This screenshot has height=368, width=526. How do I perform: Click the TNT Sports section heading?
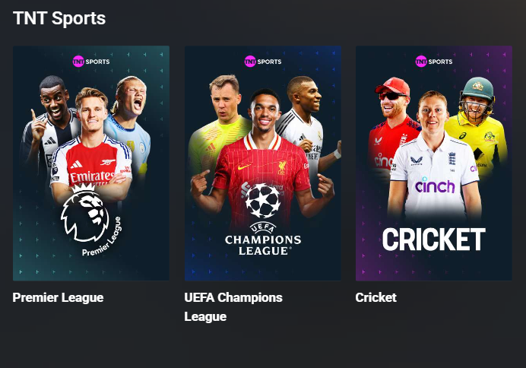point(59,18)
